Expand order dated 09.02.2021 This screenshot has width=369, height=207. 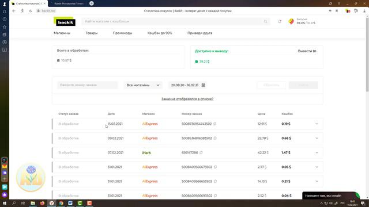point(317,138)
